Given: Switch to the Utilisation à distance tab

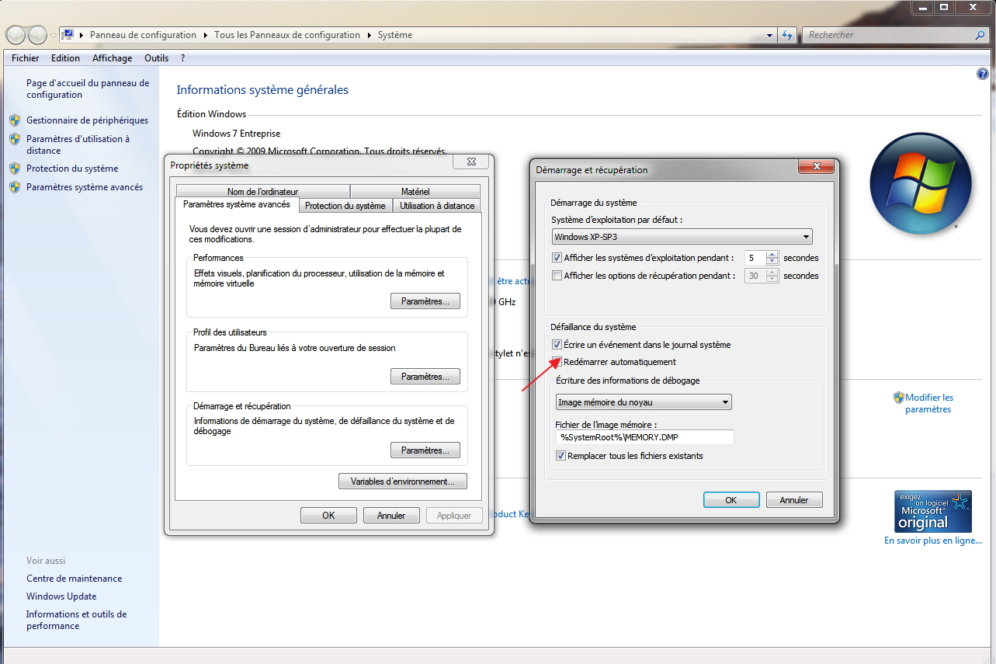Looking at the screenshot, I should [437, 206].
